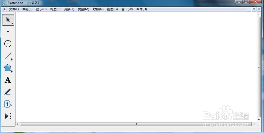264x133 pixels.
Task: Select the Marker pen tool
Action: (x=8, y=92)
